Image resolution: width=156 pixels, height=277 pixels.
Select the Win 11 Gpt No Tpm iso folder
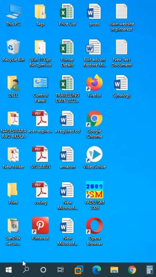pyautogui.click(x=40, y=47)
